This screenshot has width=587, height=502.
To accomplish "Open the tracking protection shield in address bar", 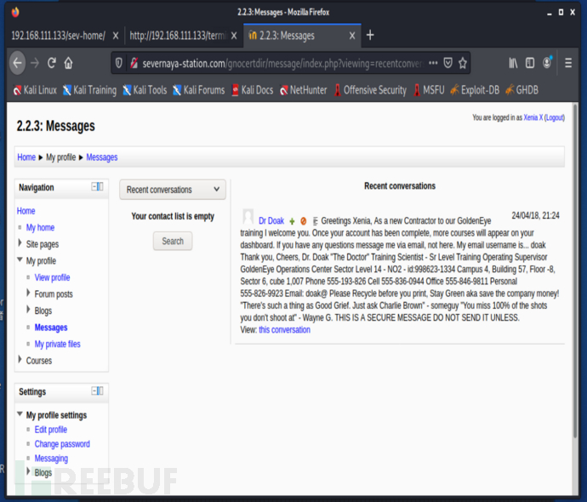I will (x=118, y=63).
